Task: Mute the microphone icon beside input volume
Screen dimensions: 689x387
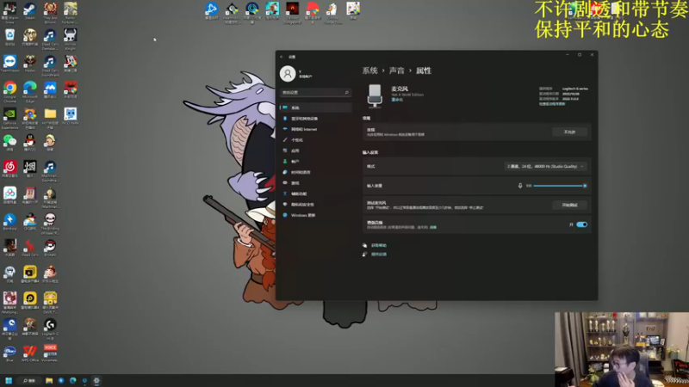Action: [520, 186]
